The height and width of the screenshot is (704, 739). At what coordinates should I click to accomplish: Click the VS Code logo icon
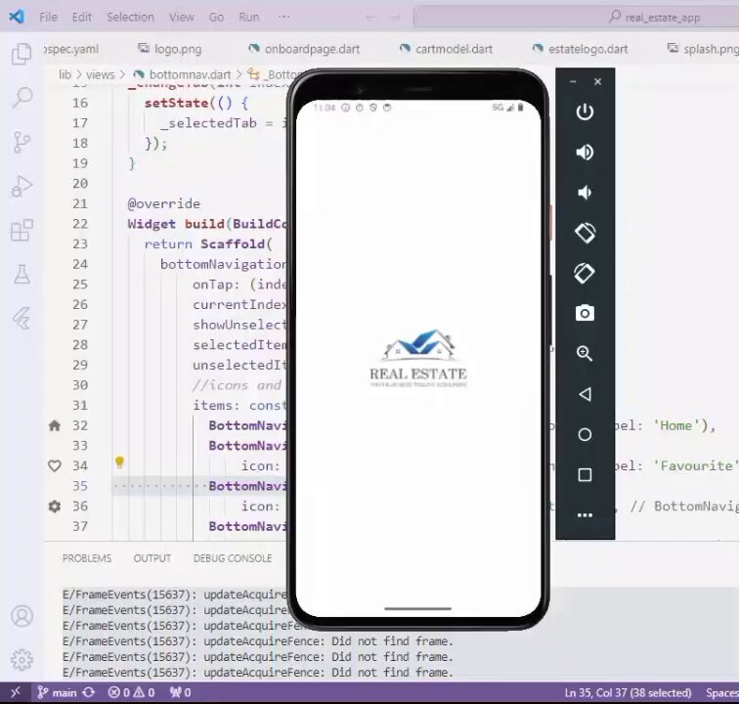pyautogui.click(x=17, y=17)
